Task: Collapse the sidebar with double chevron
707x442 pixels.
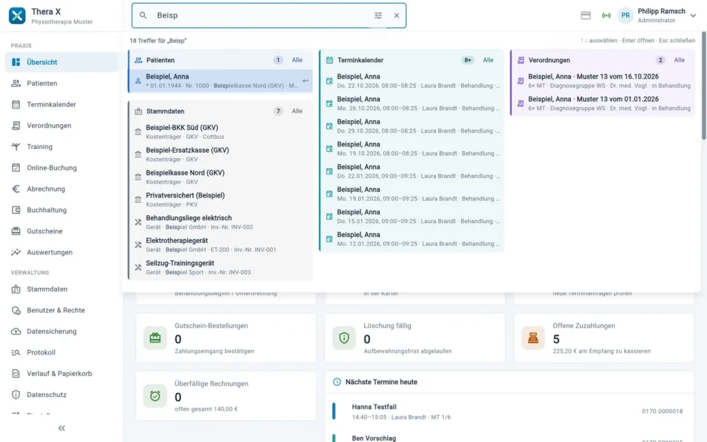Action: click(x=61, y=428)
